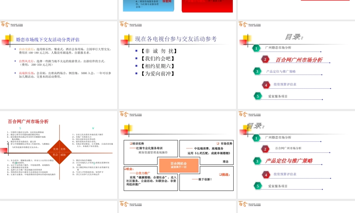Viewport: 355px width, 213px height.
Task: Click the 顾客资源管理系统操作 line
Action: (x=153, y=153)
